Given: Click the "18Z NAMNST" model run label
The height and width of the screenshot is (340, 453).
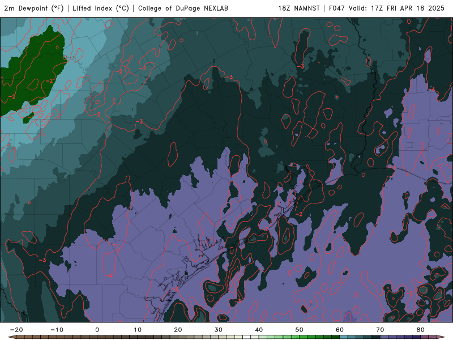Looking at the screenshot, I should (299, 8).
